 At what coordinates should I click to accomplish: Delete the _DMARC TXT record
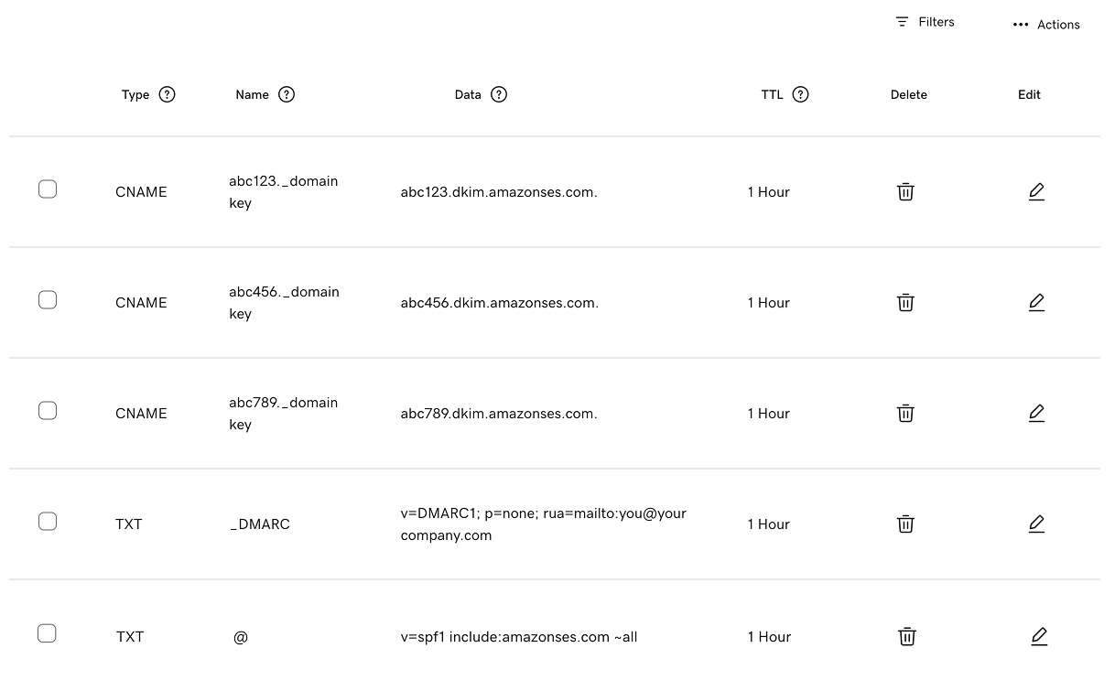[x=905, y=524]
